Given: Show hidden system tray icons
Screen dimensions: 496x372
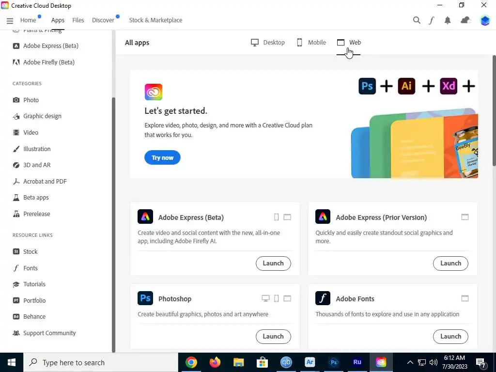Looking at the screenshot, I should (410, 362).
